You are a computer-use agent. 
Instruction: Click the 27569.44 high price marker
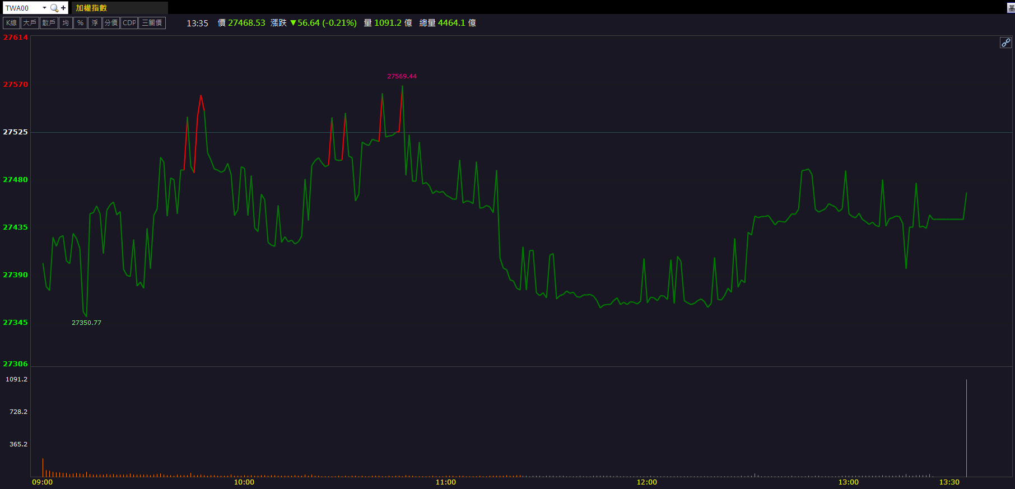click(402, 76)
